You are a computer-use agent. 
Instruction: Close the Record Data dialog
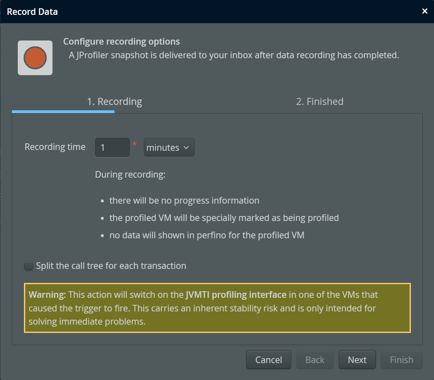point(424,12)
